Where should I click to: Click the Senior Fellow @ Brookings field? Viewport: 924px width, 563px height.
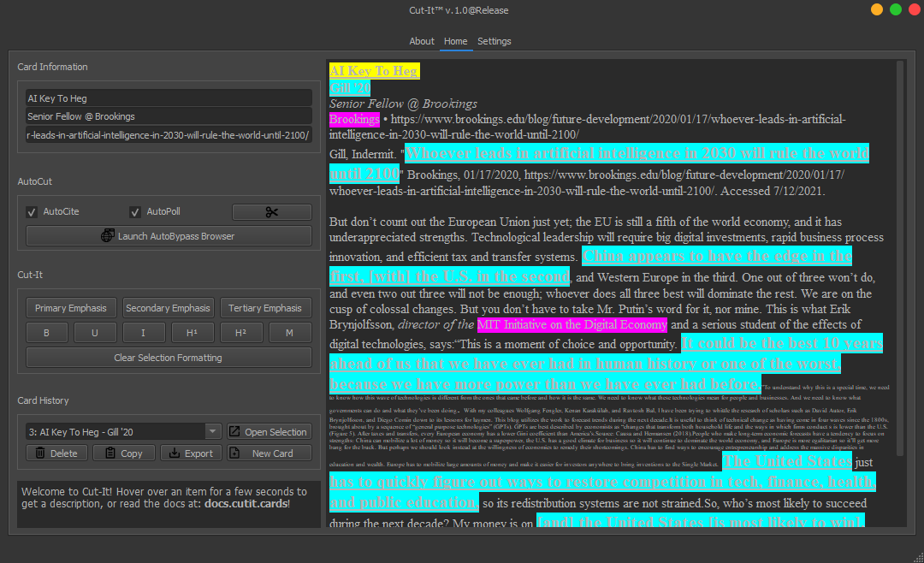[x=169, y=116]
